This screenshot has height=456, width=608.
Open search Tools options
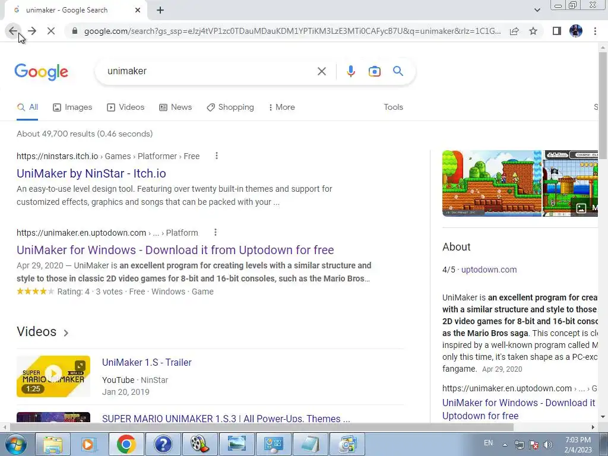pyautogui.click(x=393, y=107)
